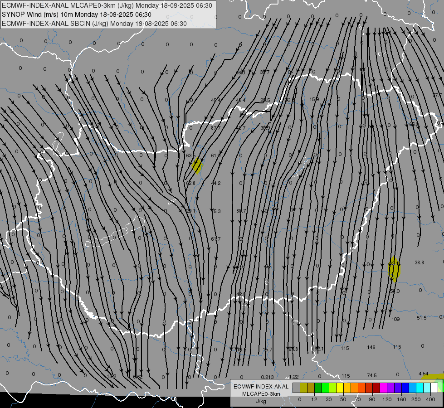Click legend tick value 70
The height and width of the screenshot is (408, 444).
click(x=358, y=399)
